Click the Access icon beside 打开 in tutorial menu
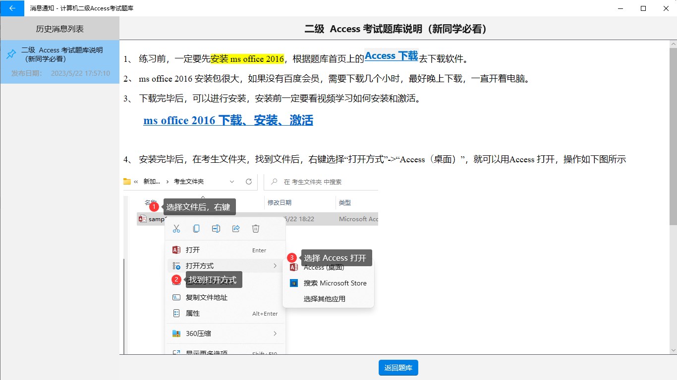677x380 pixels. [176, 250]
